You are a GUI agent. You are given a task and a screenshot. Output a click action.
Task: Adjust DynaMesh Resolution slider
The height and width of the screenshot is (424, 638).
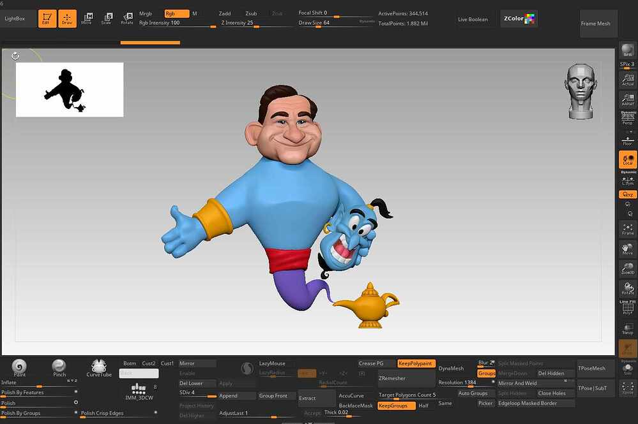click(x=466, y=383)
